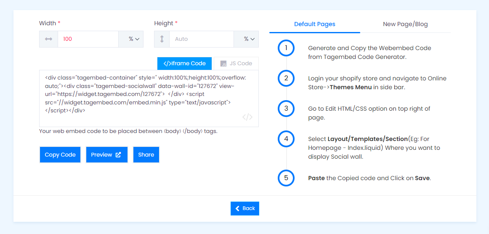Click the 'Login your shopify store' instruction
The height and width of the screenshot is (234, 489).
click(x=377, y=82)
